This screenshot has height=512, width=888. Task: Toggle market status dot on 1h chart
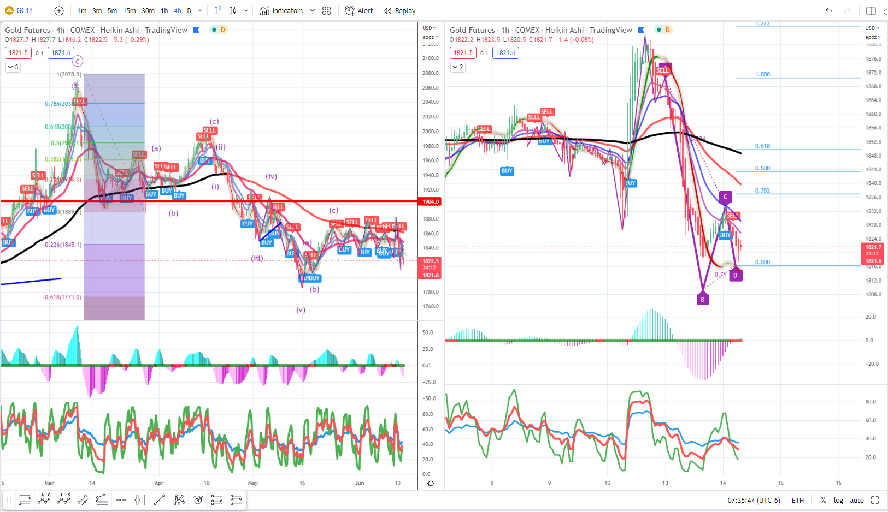[659, 30]
